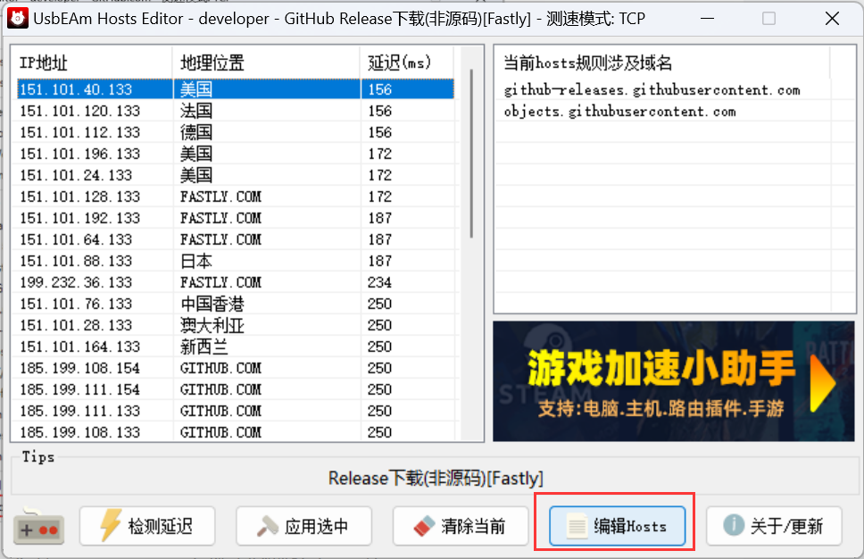The image size is (864, 559).
Task: Select the row 185.199.111.154
Action: pos(236,389)
